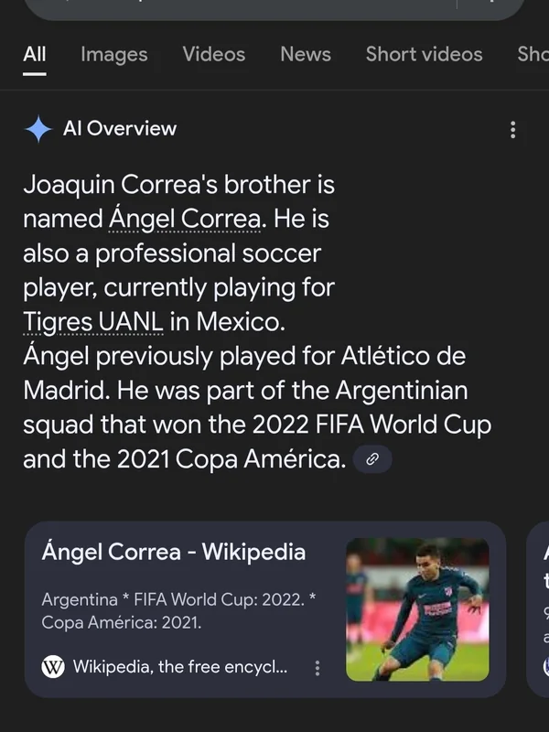The height and width of the screenshot is (732, 549).
Task: View Ángel Correa player thumbnail image
Action: 417,608
